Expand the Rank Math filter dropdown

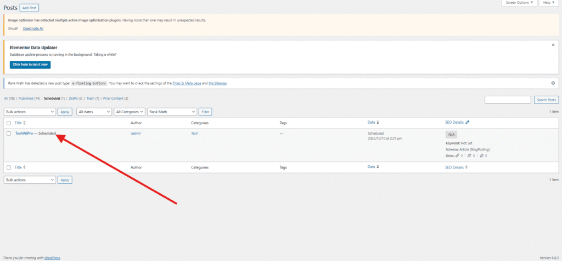coord(172,112)
